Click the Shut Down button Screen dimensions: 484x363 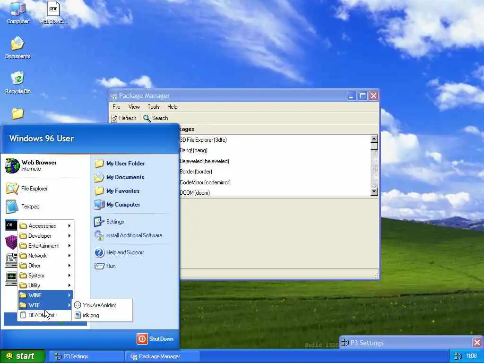[155, 339]
